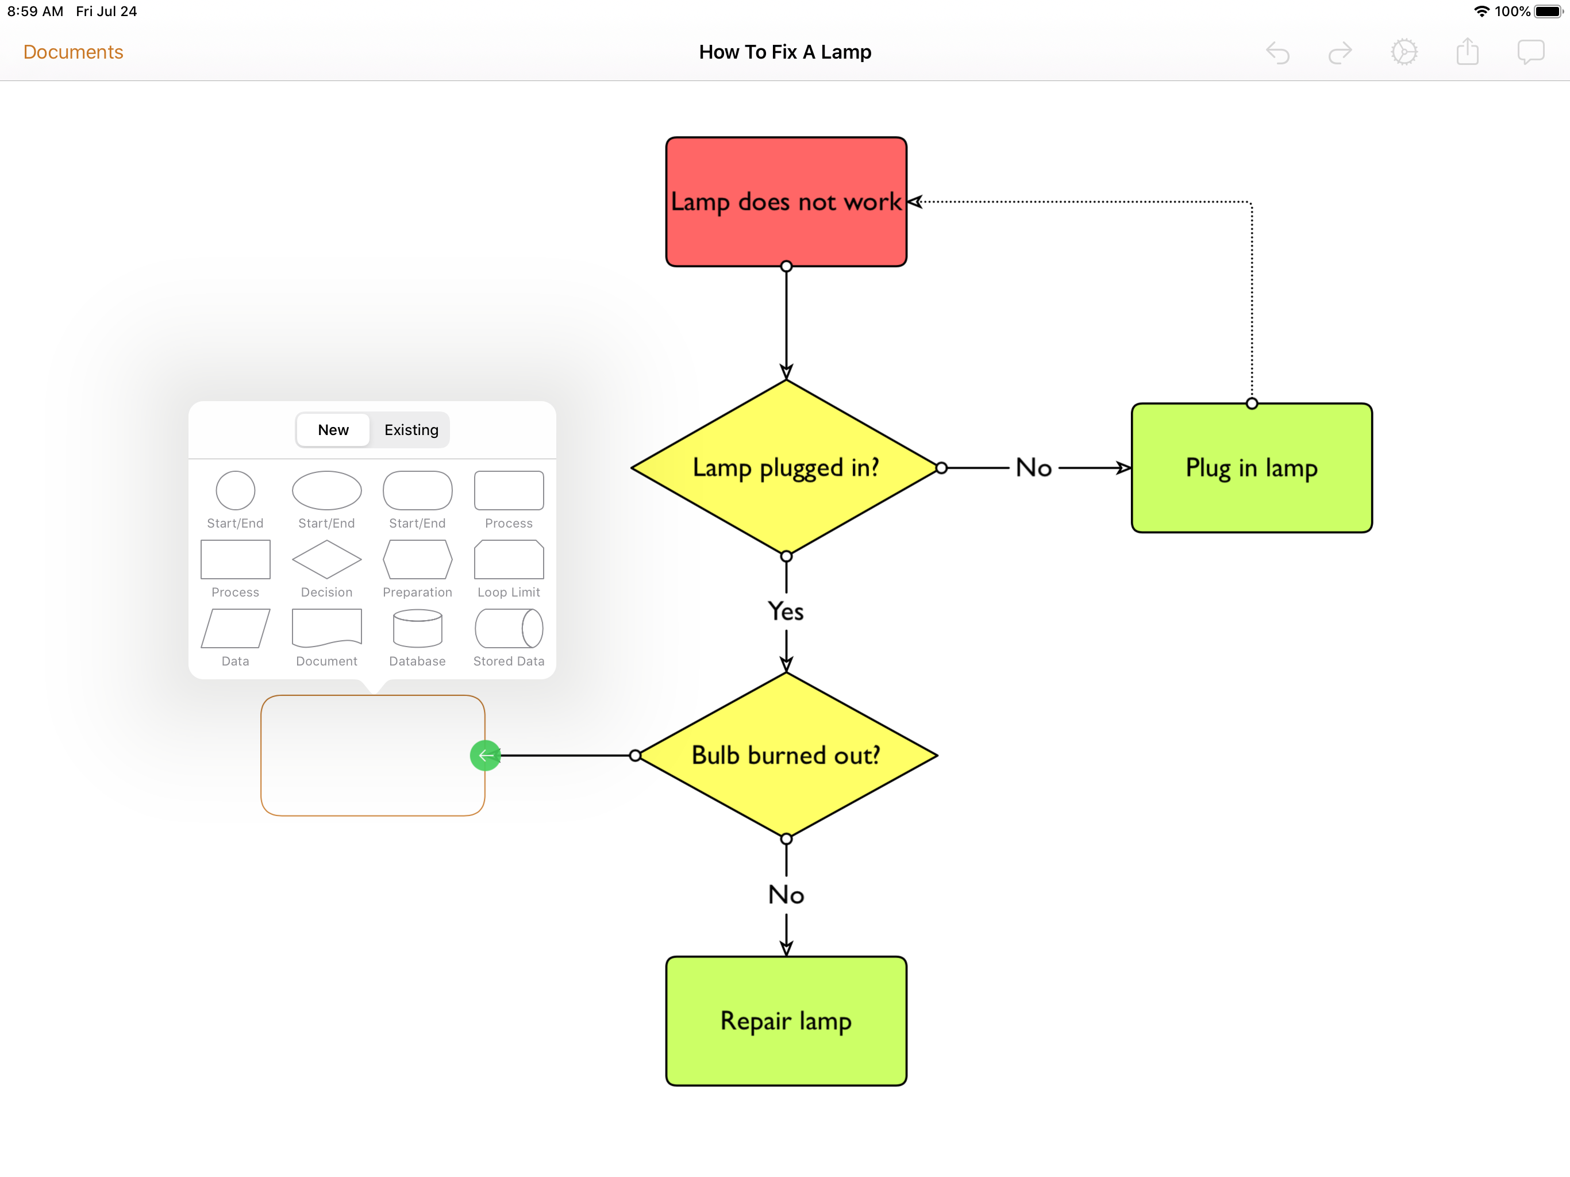Choose the circle Start/End shape

pos(235,491)
